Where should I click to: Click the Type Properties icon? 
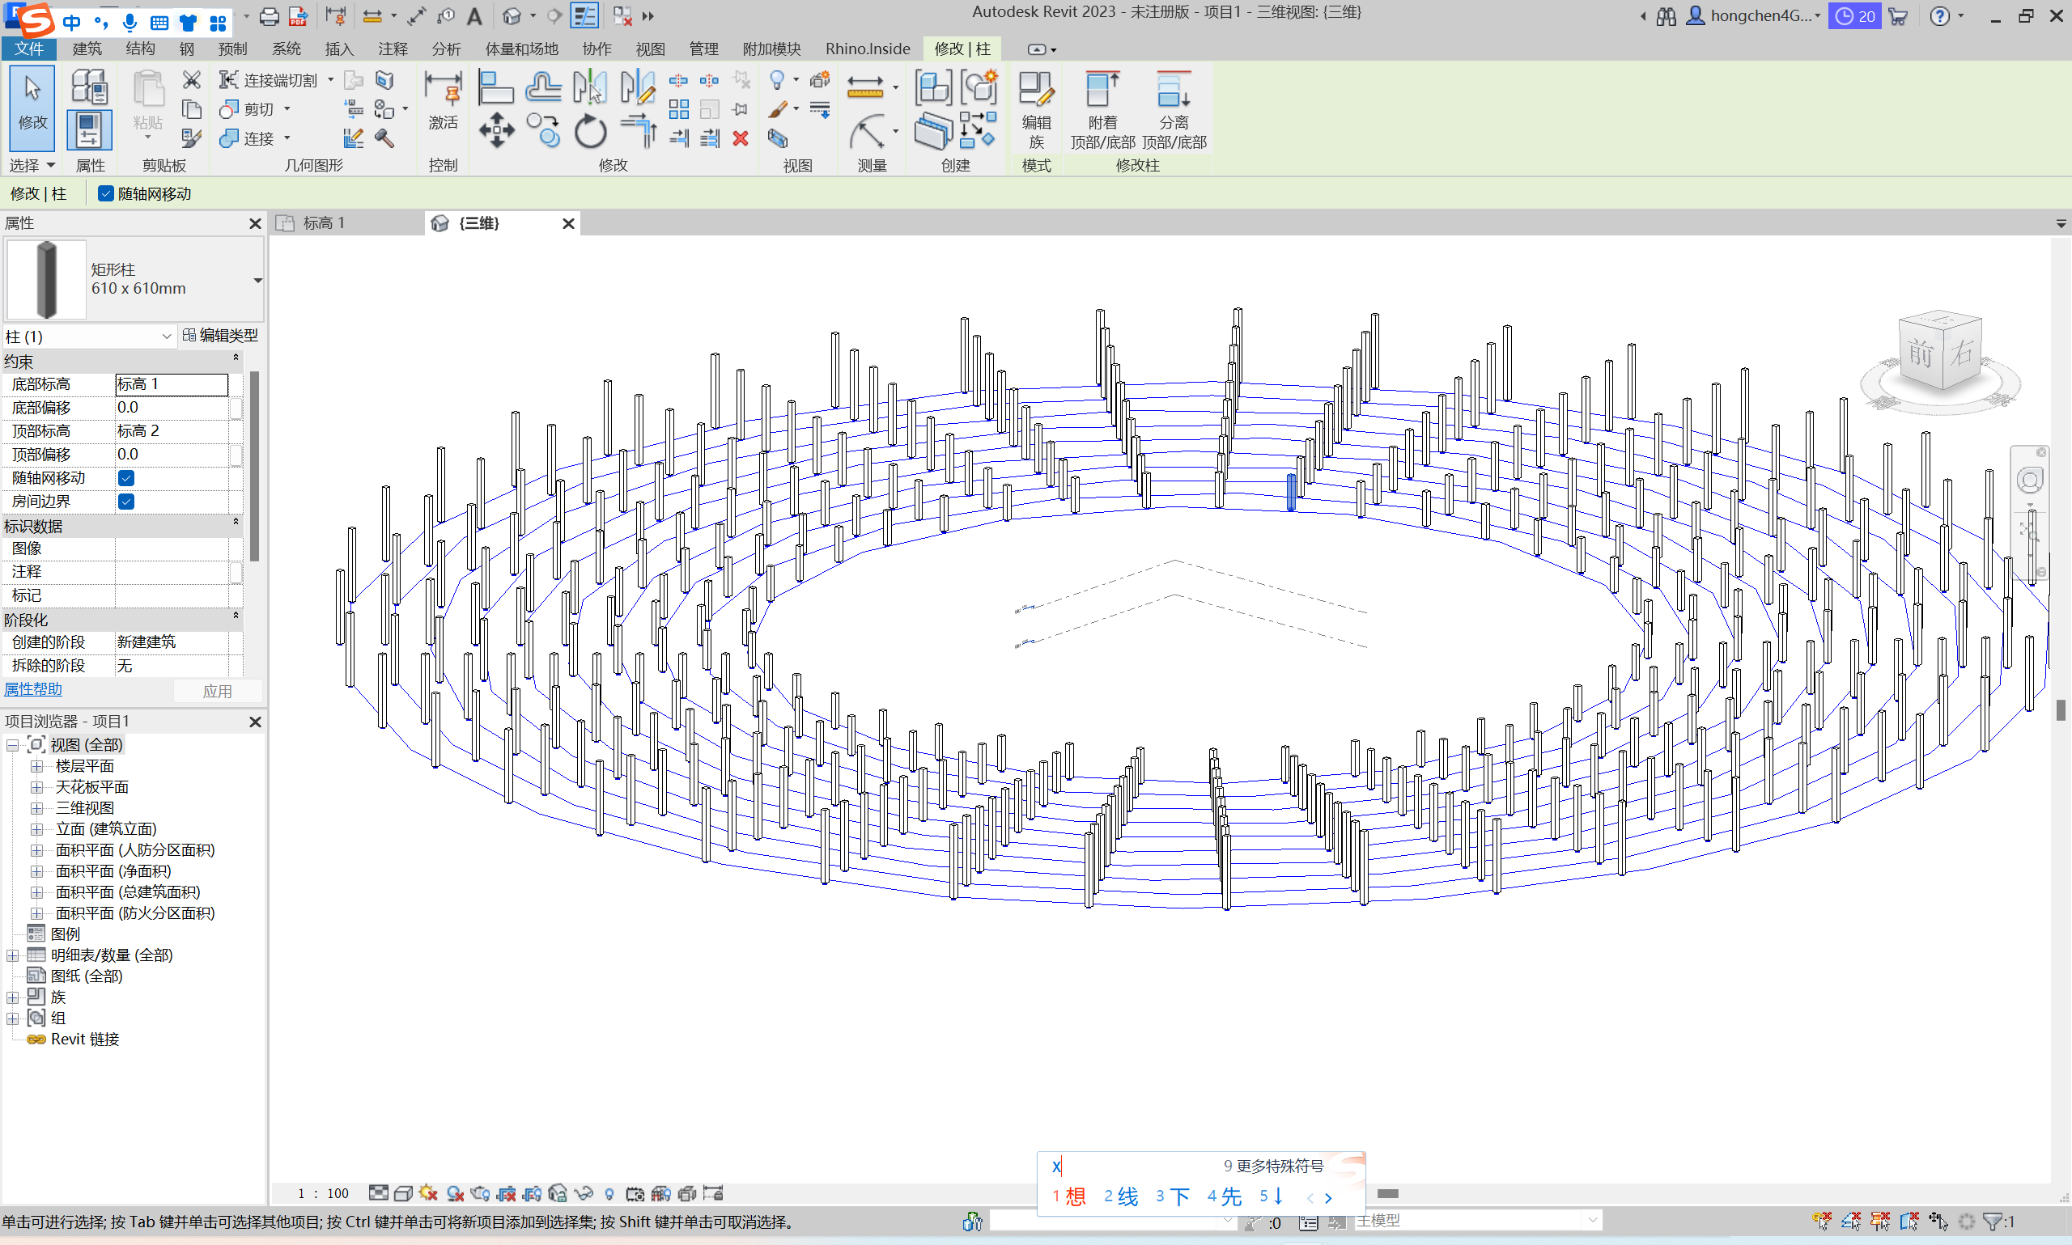pos(89,87)
